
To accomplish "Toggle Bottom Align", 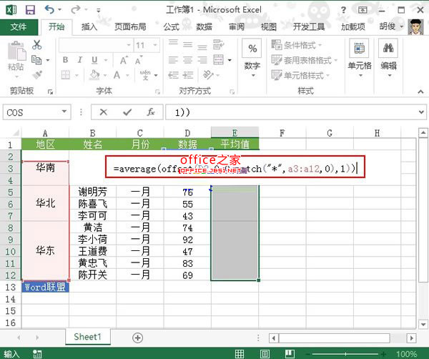I will (x=202, y=47).
